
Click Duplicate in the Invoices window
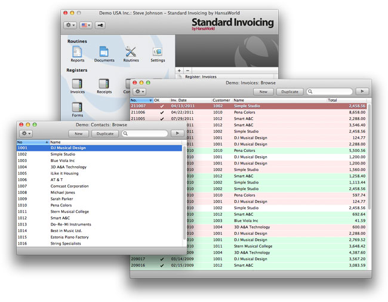[290, 91]
